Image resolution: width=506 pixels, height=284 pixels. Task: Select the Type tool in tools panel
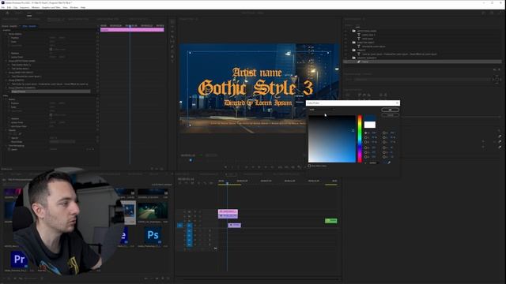pyautogui.click(x=172, y=62)
